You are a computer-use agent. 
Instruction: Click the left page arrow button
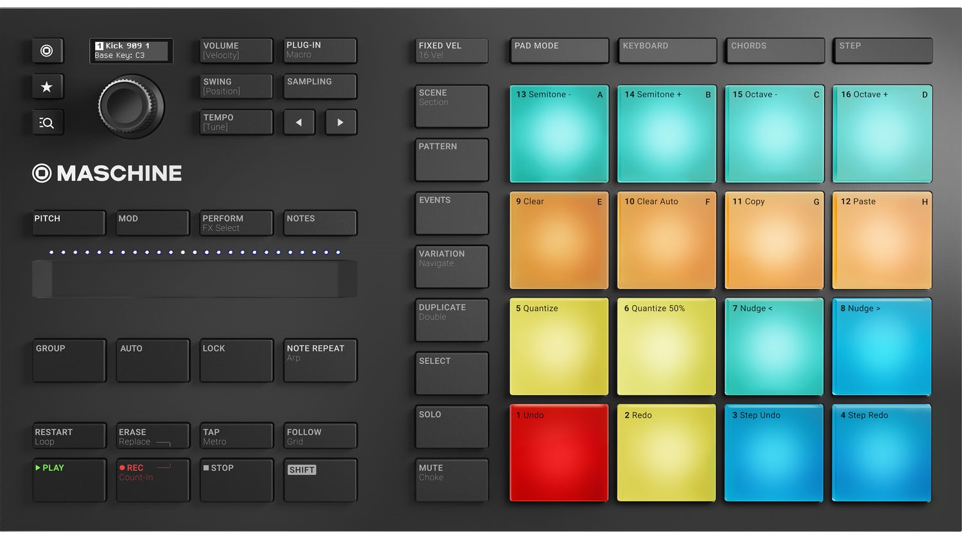tap(298, 122)
